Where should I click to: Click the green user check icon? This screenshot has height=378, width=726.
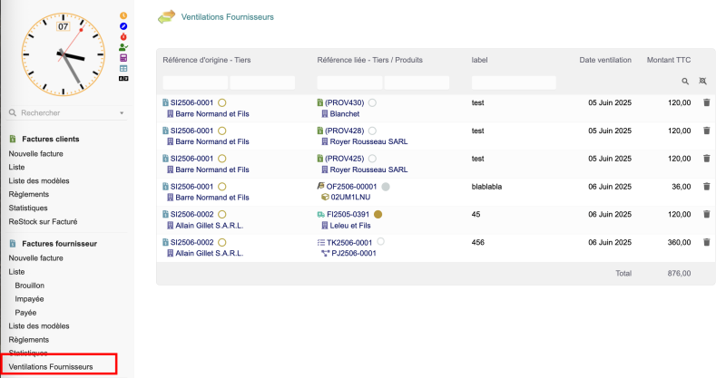click(123, 47)
